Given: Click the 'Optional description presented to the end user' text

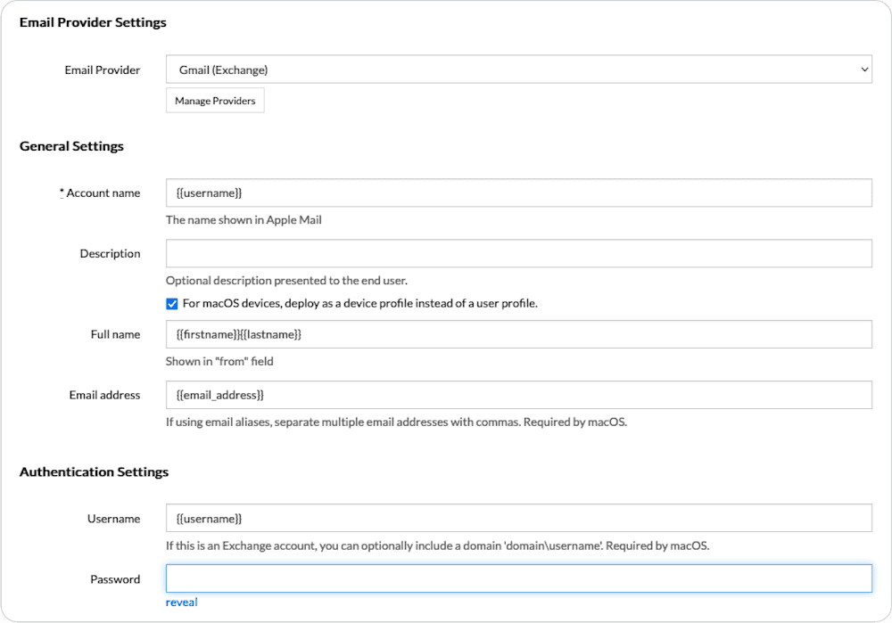Looking at the screenshot, I should coord(286,281).
